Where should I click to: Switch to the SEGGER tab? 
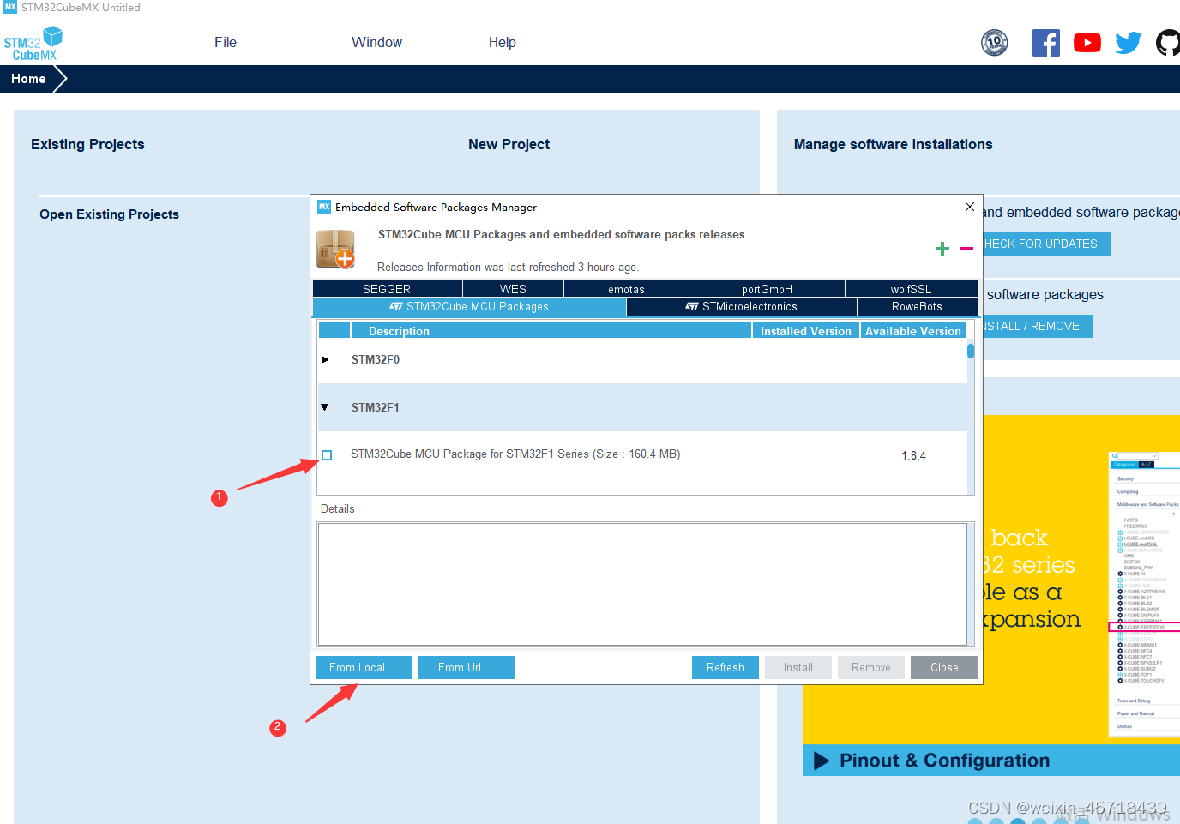point(387,289)
